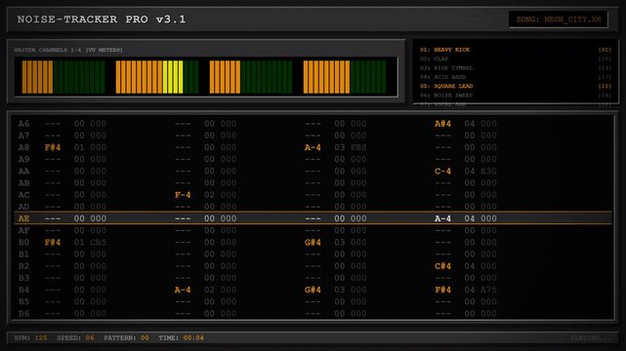Select instrument 03: RIDE CYMBAL
626x351 pixels.
click(515, 68)
